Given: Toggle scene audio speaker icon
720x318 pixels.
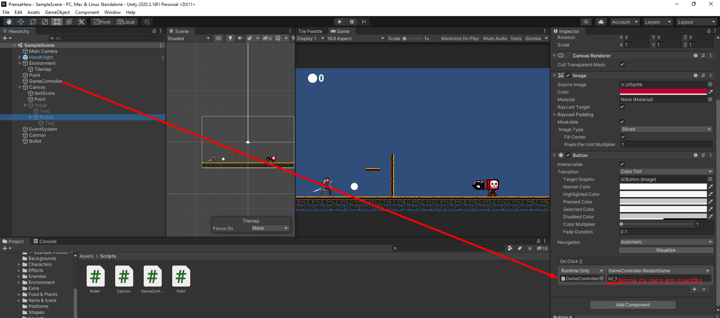Looking at the screenshot, I should [x=240, y=38].
